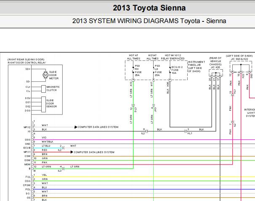Click 'HOT AT ALL TIMES' above PSD RH fuse
The width and height of the screenshot is (255, 201).
coord(133,57)
